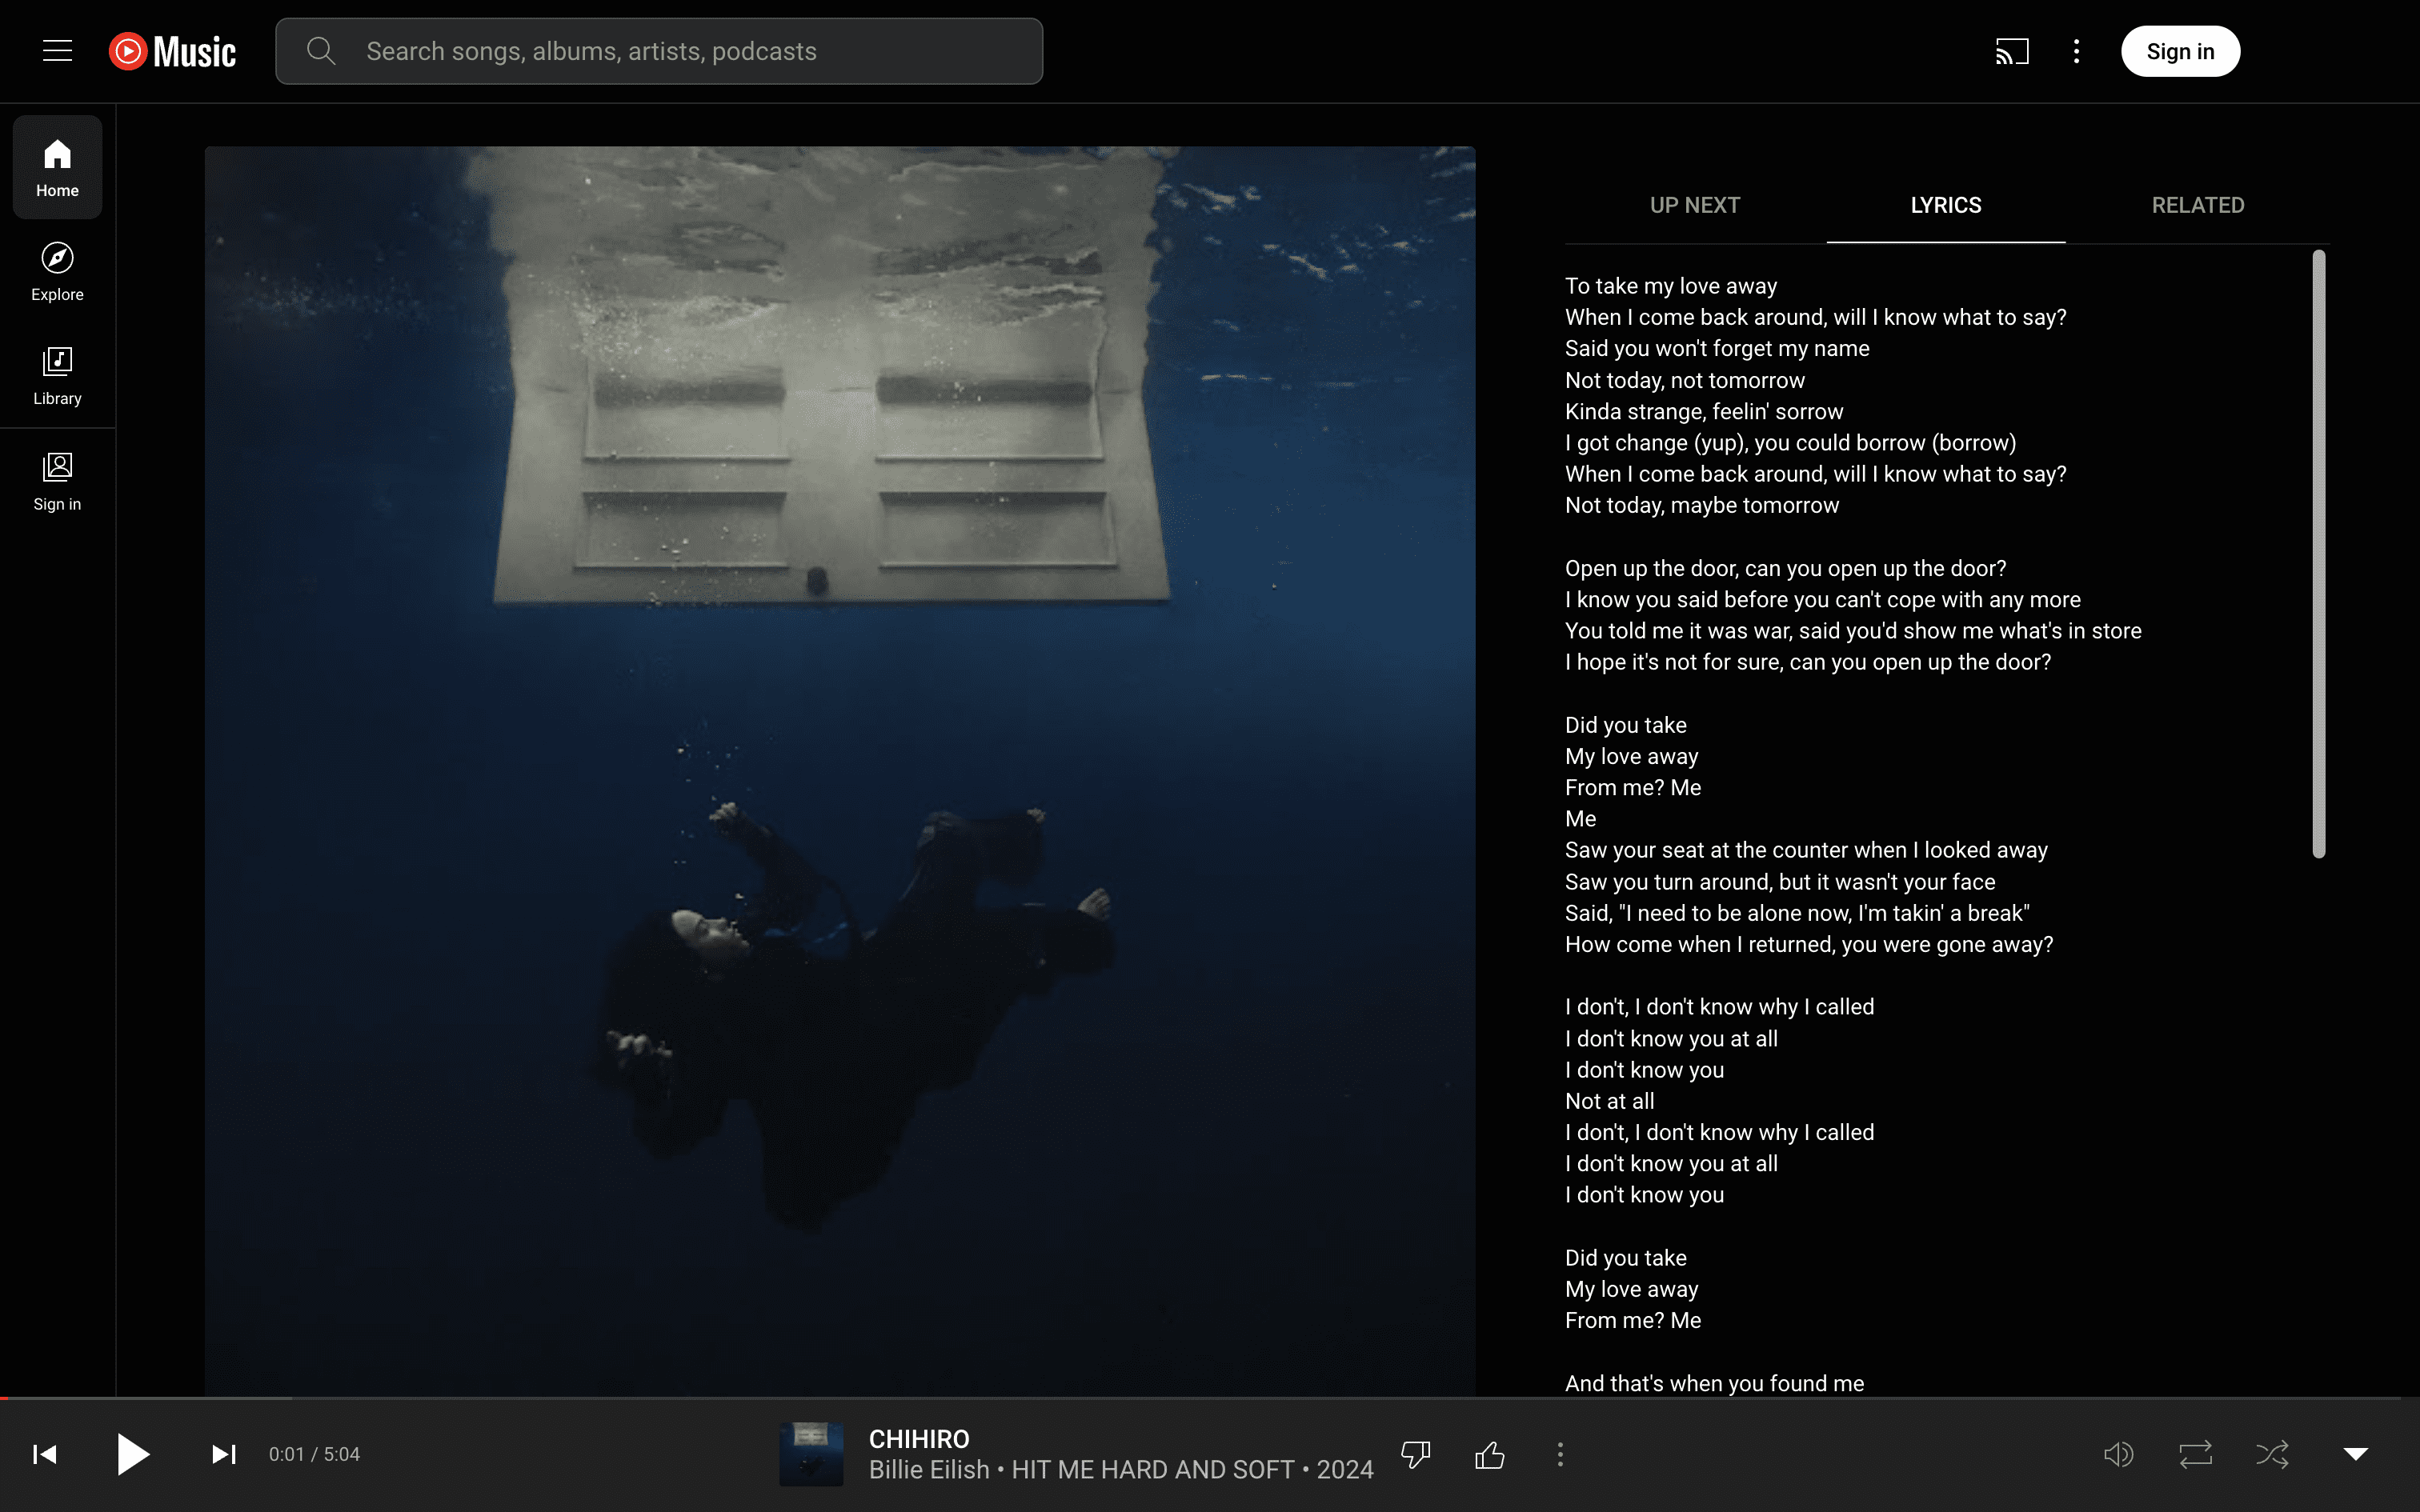Skip to previous track

(45, 1454)
